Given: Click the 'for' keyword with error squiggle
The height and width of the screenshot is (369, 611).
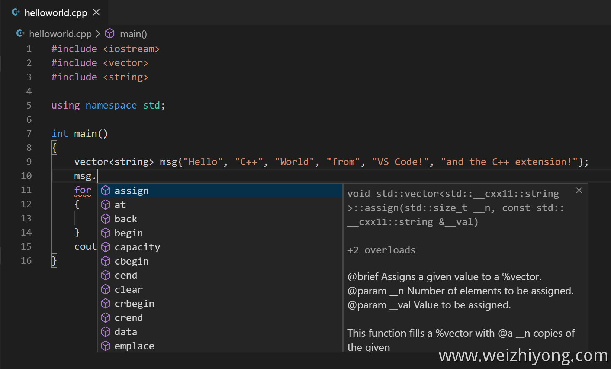Looking at the screenshot, I should tap(83, 190).
